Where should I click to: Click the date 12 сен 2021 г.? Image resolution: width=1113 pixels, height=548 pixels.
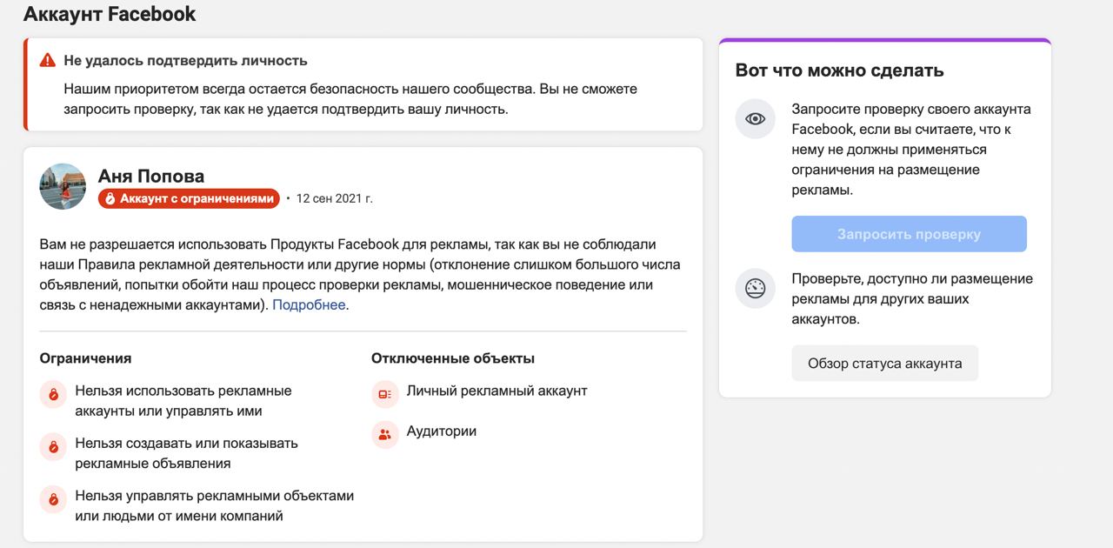click(x=334, y=198)
